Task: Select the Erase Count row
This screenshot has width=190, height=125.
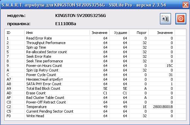Action: click(x=95, y=93)
